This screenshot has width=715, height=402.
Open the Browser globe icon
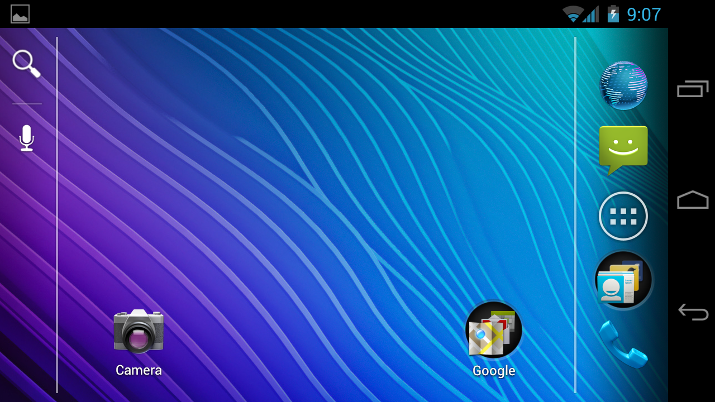[623, 85]
